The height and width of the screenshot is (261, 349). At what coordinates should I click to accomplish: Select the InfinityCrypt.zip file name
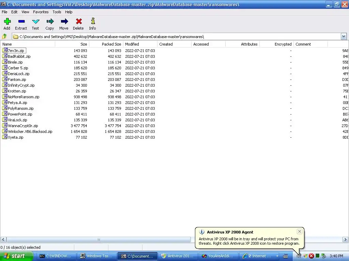tap(21, 85)
